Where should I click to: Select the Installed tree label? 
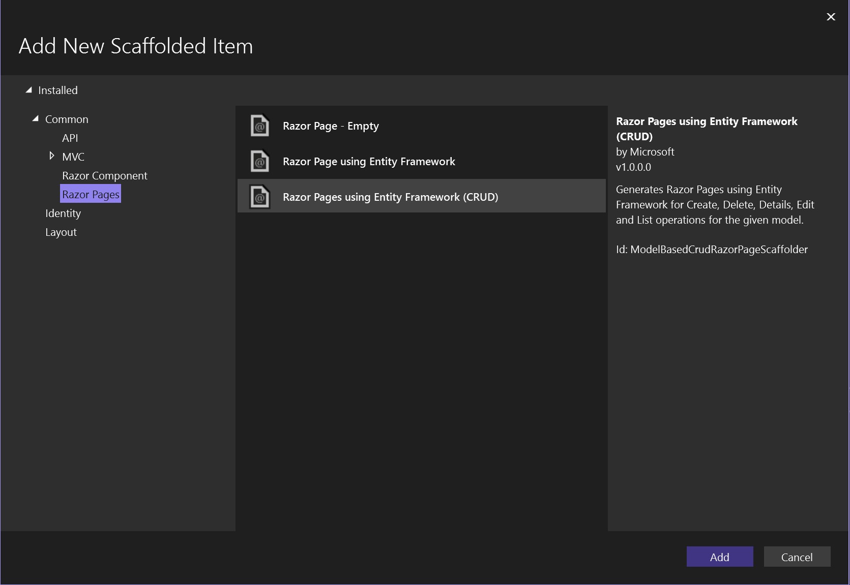pos(58,90)
